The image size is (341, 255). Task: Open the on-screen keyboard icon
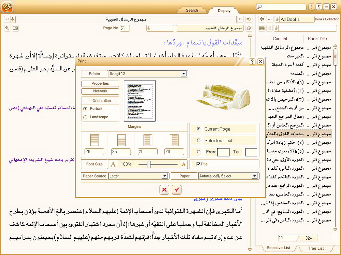point(262,28)
